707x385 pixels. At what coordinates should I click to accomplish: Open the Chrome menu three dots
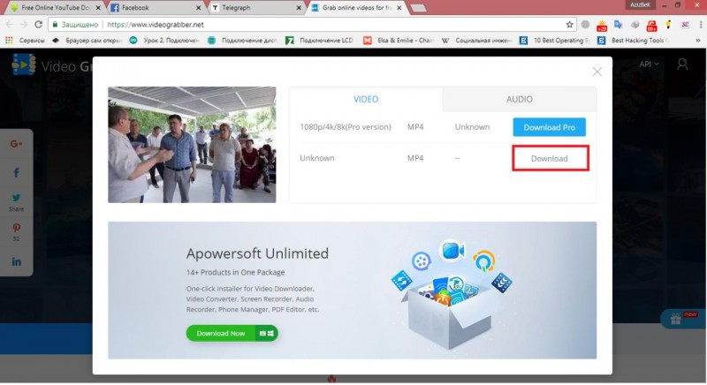(x=700, y=25)
